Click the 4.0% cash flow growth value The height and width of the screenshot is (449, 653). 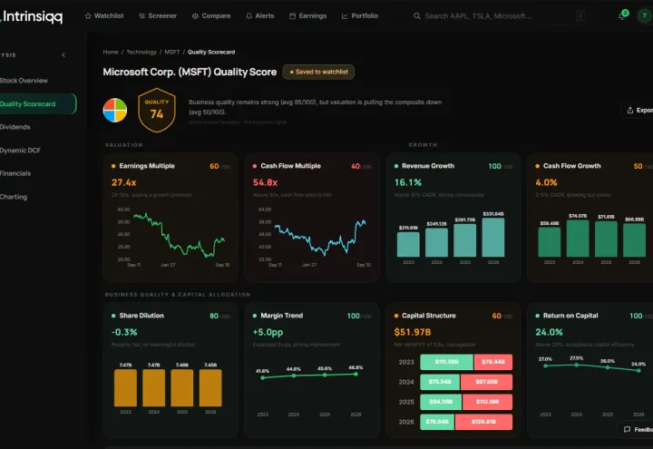pyautogui.click(x=546, y=182)
